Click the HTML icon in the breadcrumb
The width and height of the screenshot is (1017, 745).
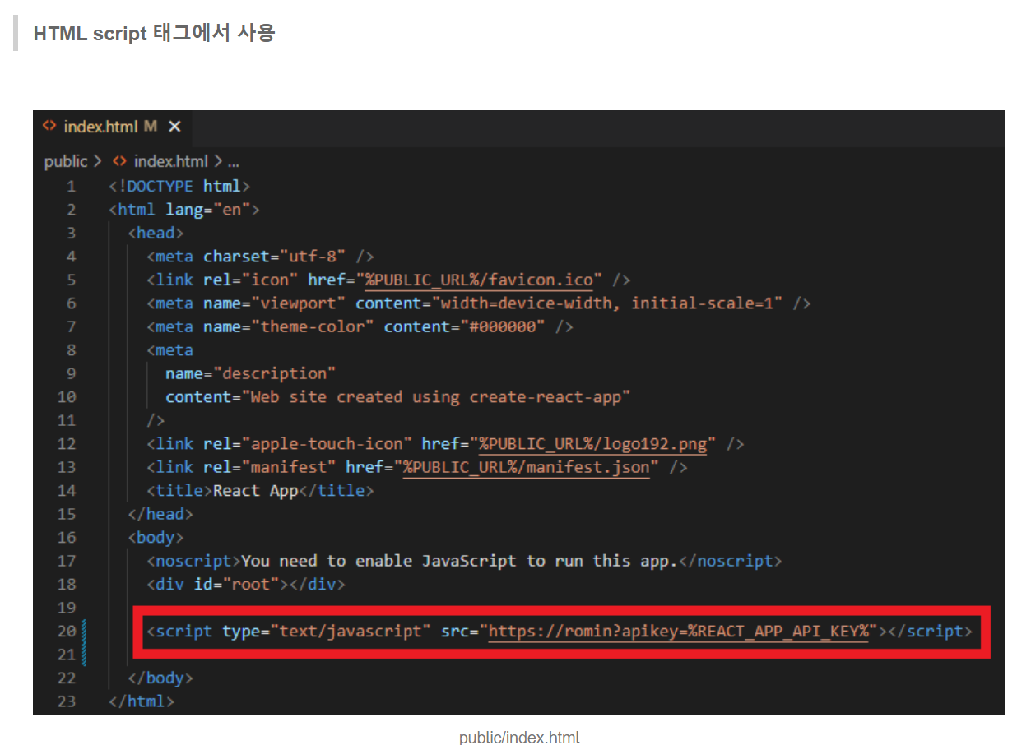coord(119,162)
